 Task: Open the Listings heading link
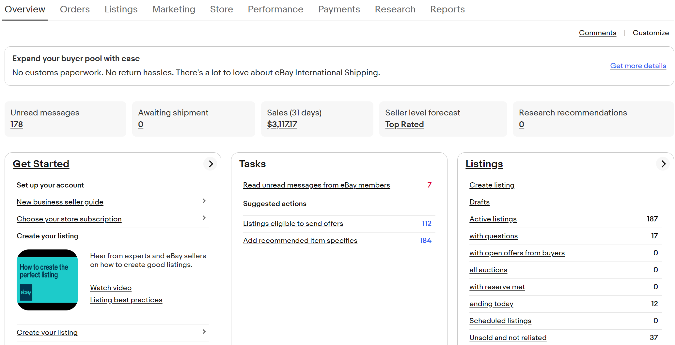pyautogui.click(x=484, y=164)
